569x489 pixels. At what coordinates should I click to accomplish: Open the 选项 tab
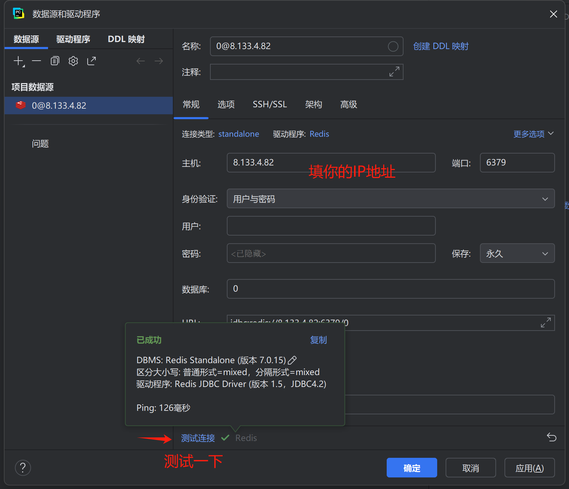click(226, 104)
